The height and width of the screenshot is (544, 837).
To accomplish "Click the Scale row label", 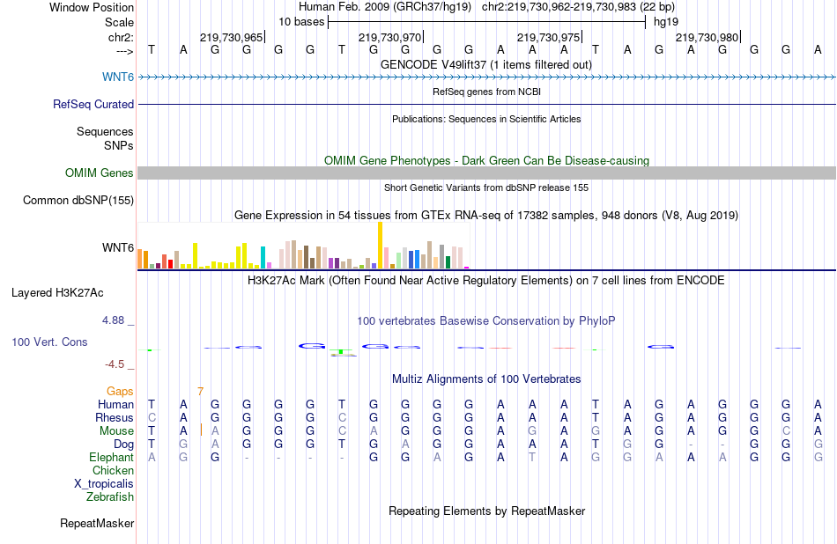I will 120,22.
